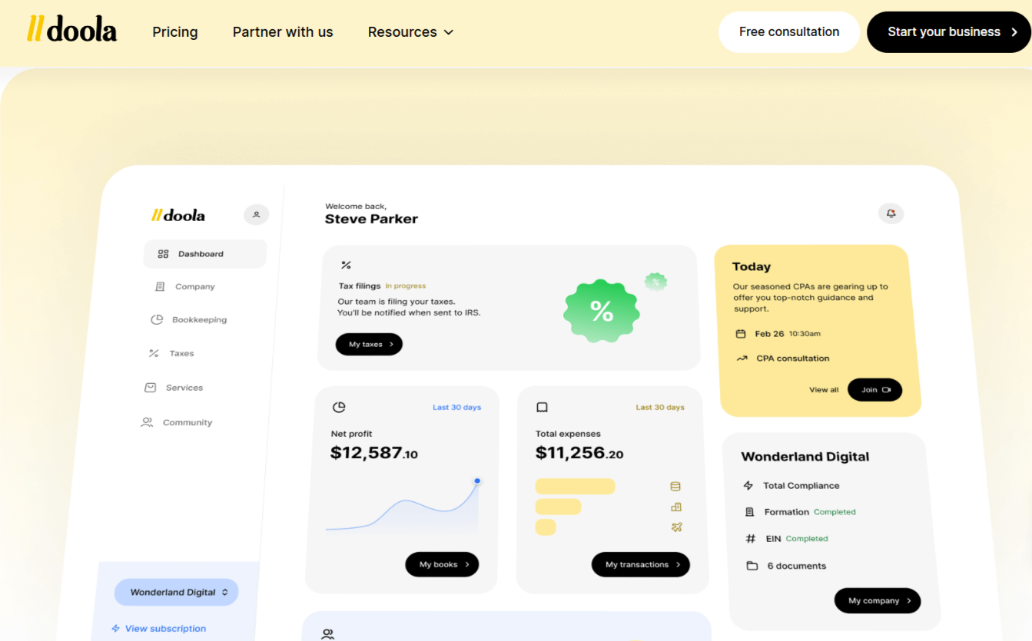Click the people icon on the bottom card
Viewport: 1032px width, 641px height.
tap(328, 634)
